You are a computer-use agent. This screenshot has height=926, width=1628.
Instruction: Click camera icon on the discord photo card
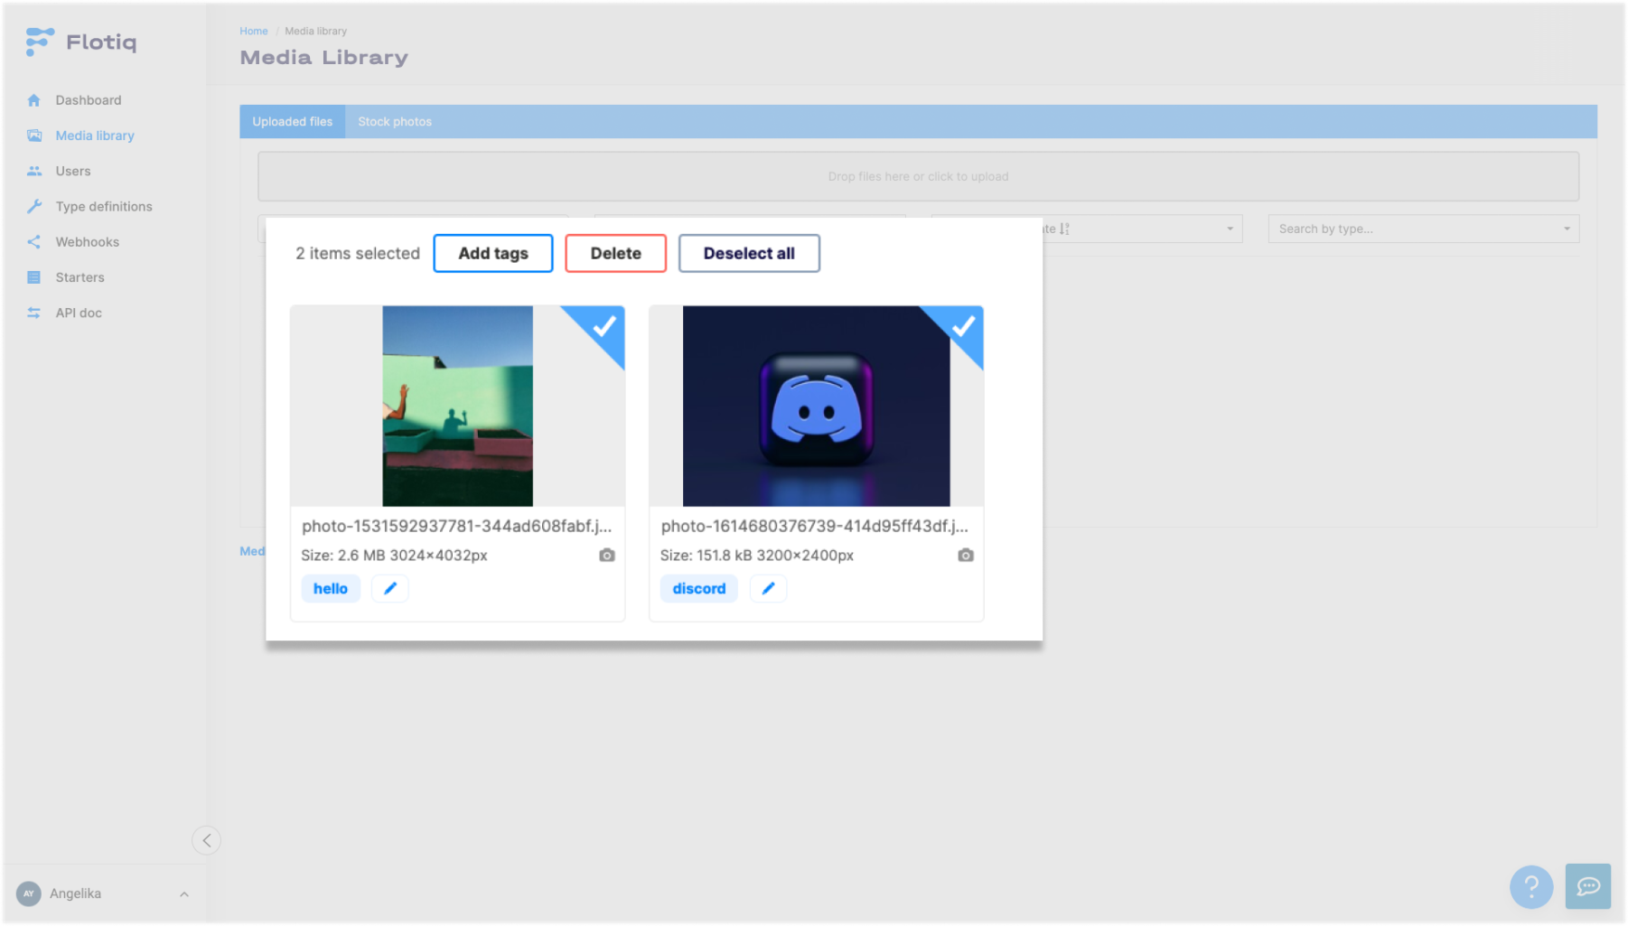(966, 556)
